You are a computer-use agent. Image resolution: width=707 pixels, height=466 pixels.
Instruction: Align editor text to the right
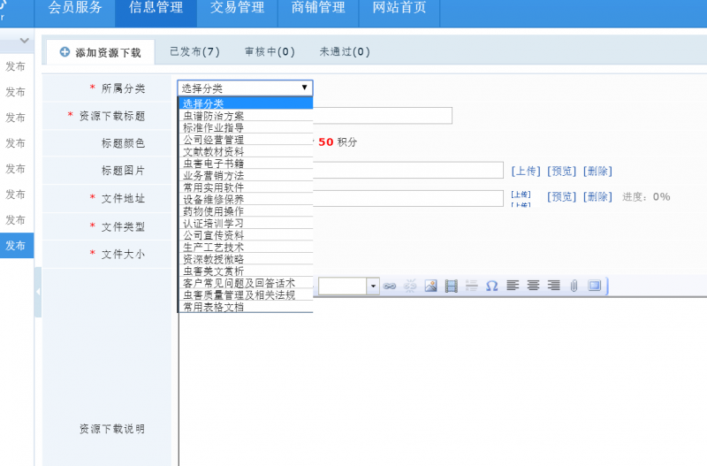554,286
